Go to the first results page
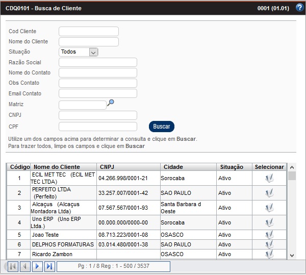 tap(13, 266)
